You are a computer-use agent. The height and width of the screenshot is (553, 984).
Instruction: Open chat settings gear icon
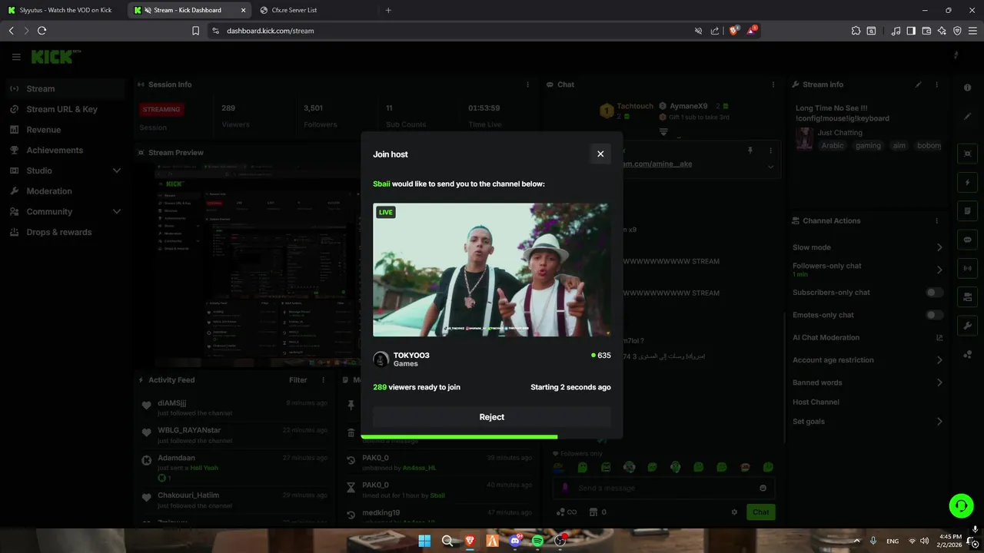734,512
